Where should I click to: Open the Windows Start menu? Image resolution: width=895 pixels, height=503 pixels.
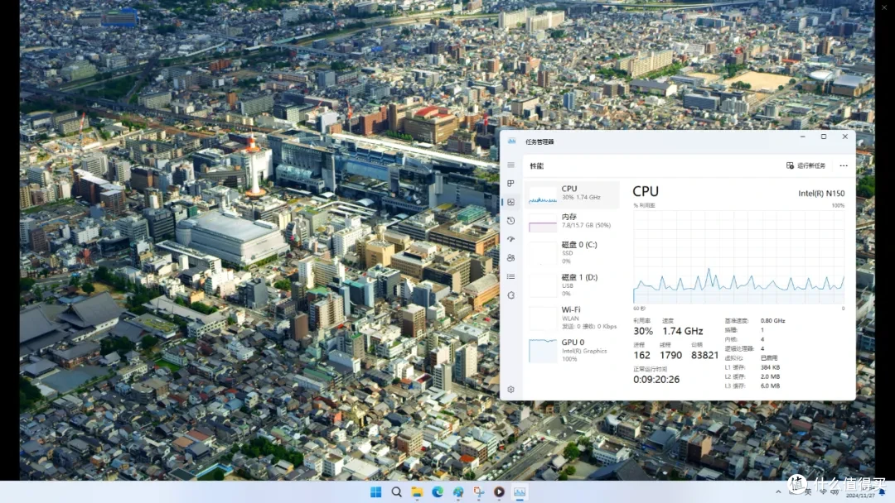[375, 492]
